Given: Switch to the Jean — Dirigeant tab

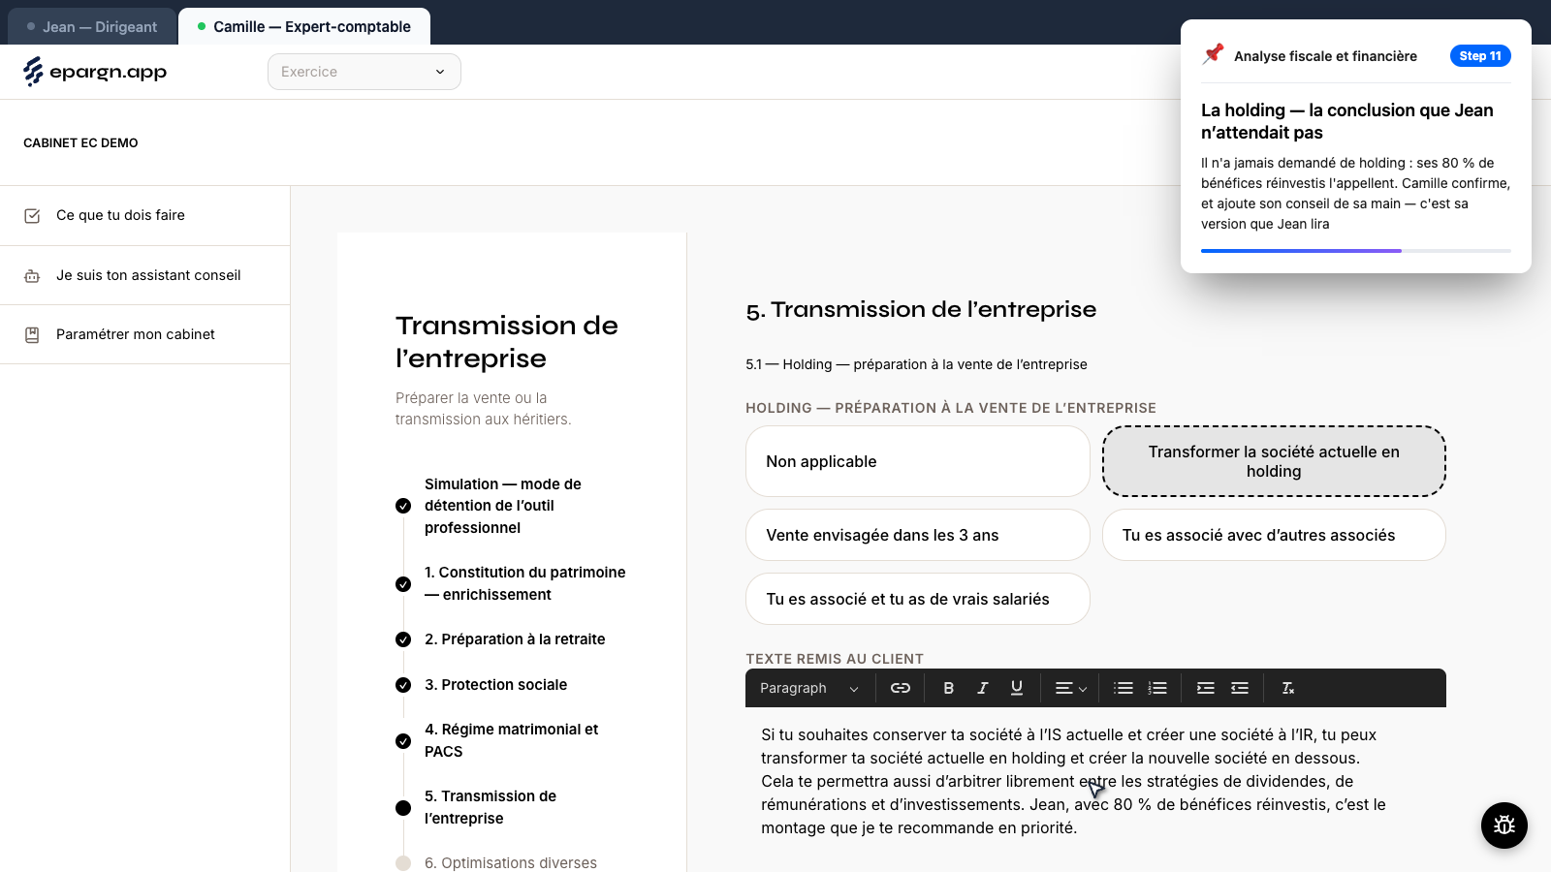Looking at the screenshot, I should [x=92, y=27].
